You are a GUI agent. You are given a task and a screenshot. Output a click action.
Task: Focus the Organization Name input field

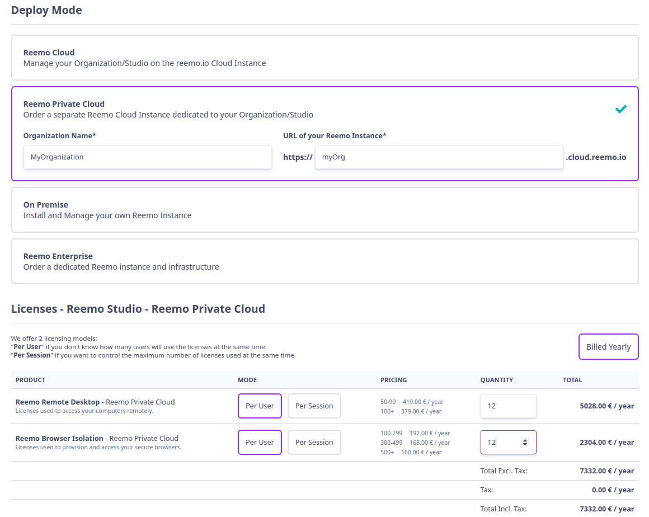click(147, 157)
